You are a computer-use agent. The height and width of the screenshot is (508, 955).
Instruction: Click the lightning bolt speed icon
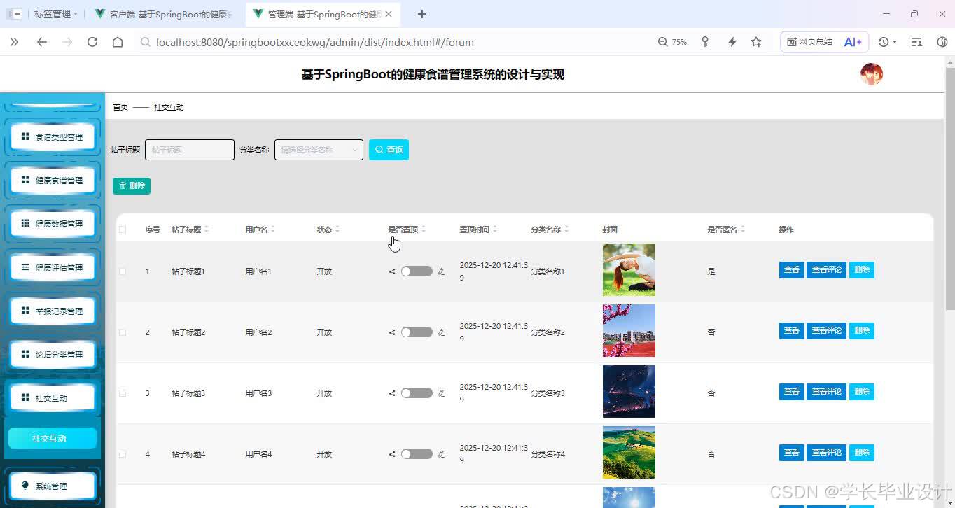click(x=732, y=42)
